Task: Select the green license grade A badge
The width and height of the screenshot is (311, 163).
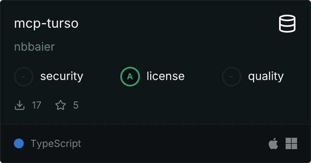Action: click(130, 76)
